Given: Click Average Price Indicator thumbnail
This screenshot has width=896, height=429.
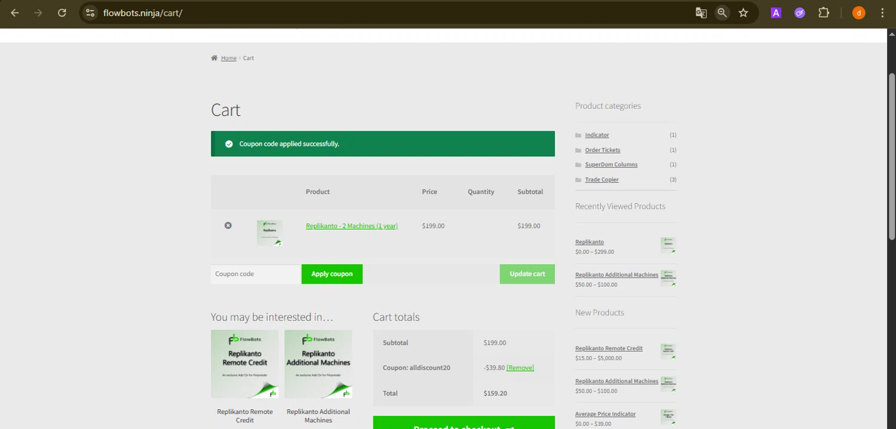Looking at the screenshot, I should 668,418.
